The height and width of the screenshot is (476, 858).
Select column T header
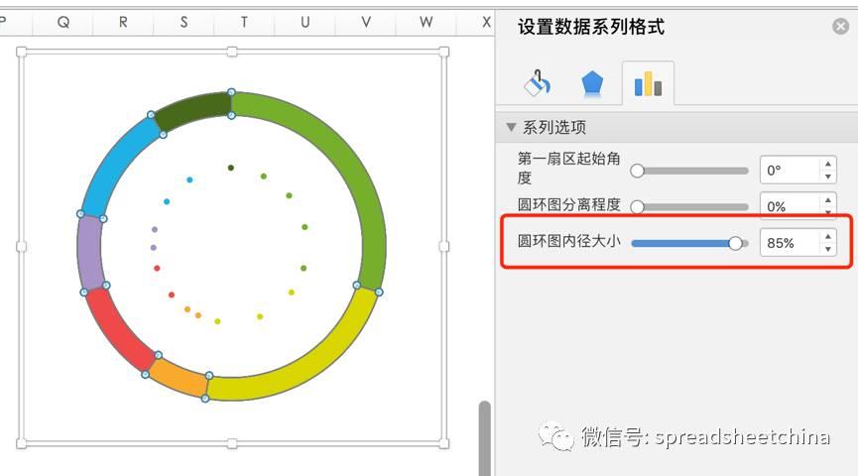[244, 22]
